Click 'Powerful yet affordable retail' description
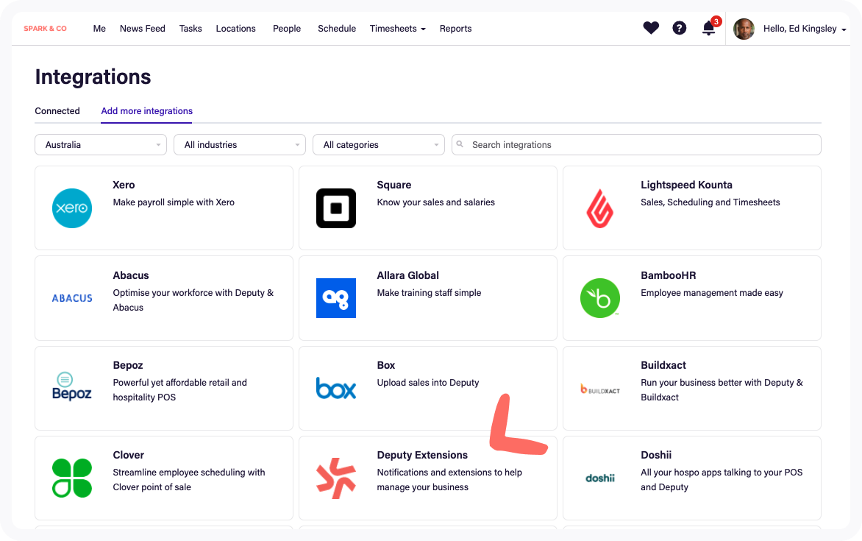Image resolution: width=862 pixels, height=541 pixels. [x=179, y=389]
